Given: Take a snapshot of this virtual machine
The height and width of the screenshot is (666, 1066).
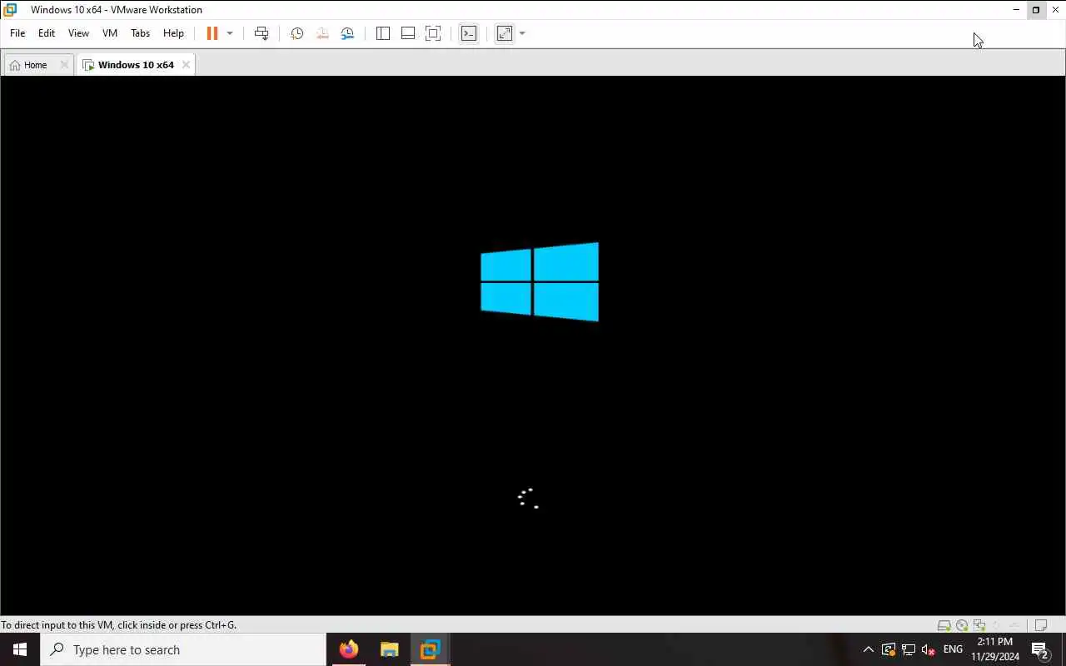Looking at the screenshot, I should pyautogui.click(x=296, y=33).
